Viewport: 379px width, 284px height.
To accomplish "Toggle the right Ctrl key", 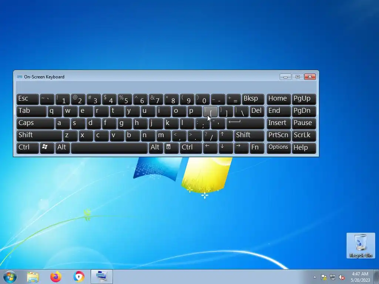I will pos(191,148).
